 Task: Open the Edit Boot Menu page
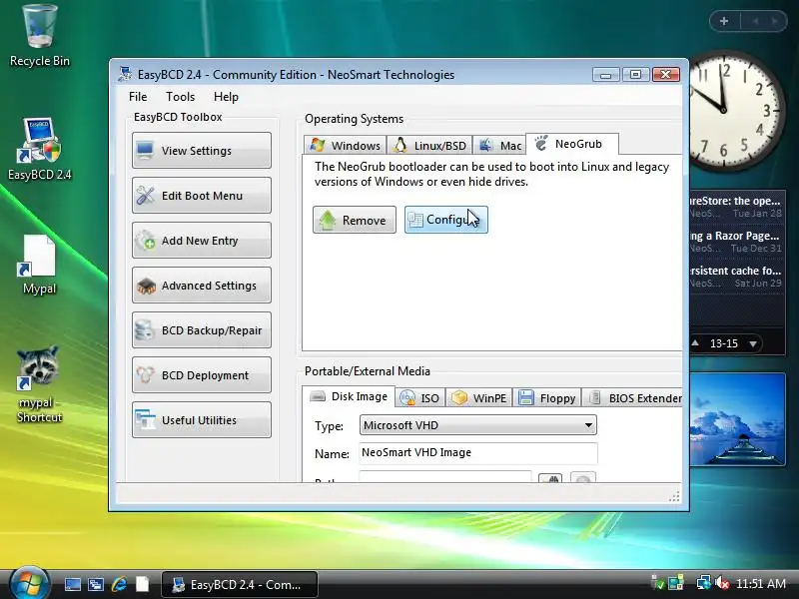click(x=202, y=195)
